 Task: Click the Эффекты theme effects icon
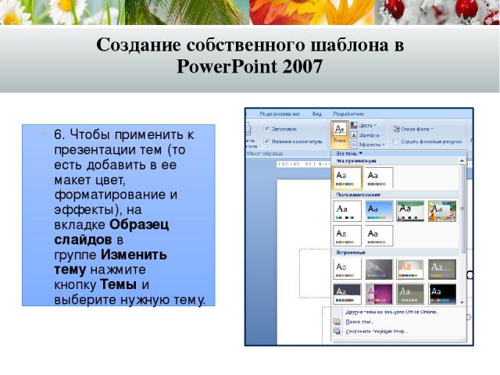click(x=354, y=145)
